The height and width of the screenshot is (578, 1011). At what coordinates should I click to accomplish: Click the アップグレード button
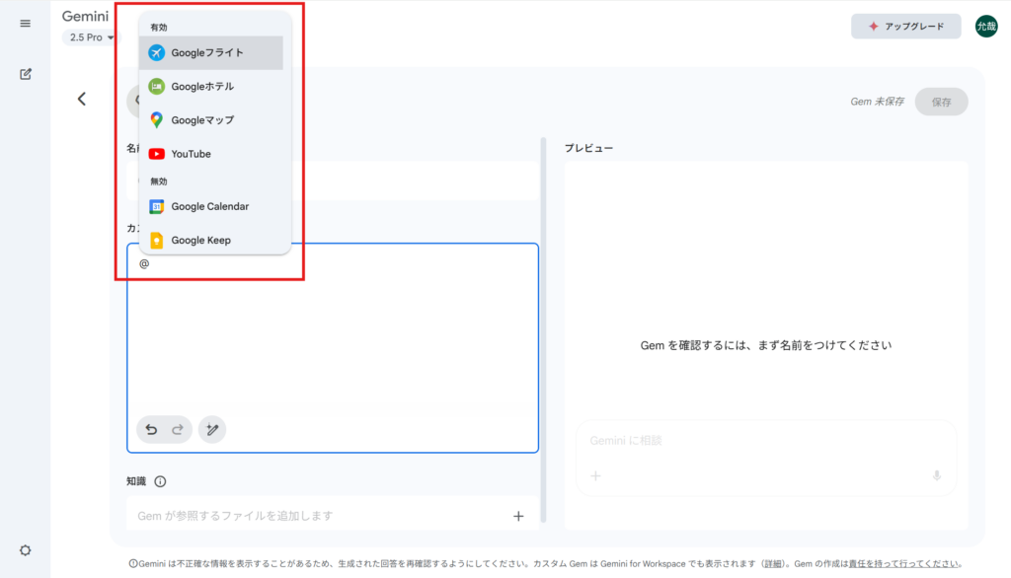906,27
